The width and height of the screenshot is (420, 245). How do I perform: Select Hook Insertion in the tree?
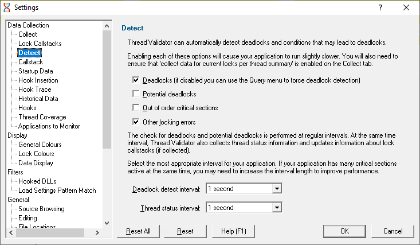[x=38, y=80]
